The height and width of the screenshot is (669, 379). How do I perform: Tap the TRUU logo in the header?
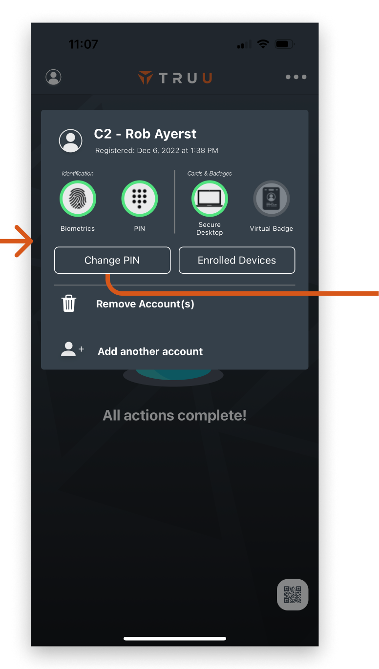[x=175, y=78]
